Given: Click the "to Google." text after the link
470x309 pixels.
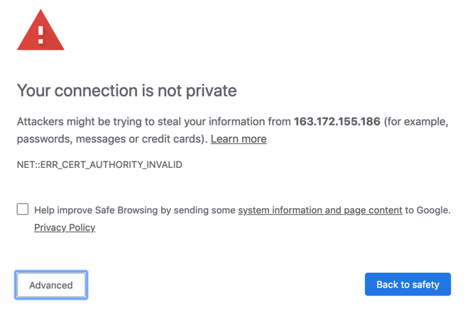Looking at the screenshot, I should pyautogui.click(x=428, y=210).
